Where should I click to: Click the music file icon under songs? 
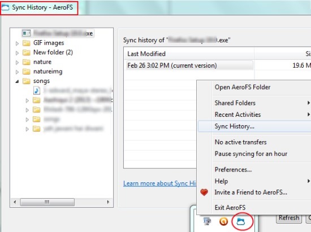coord(37,91)
